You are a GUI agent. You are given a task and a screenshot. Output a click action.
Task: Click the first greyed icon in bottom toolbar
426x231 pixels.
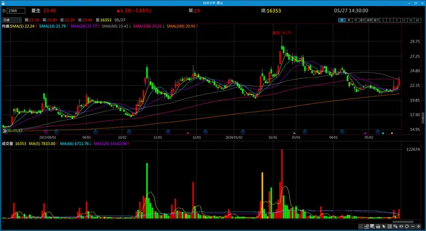point(361,226)
